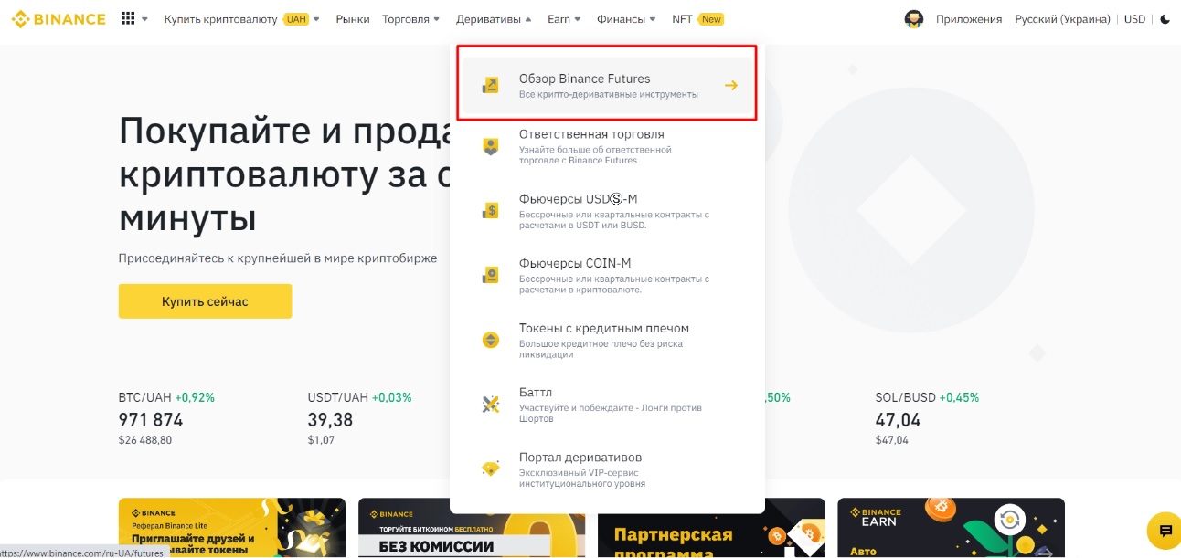Click the Обзор Binance Futures arrow icon

(730, 86)
